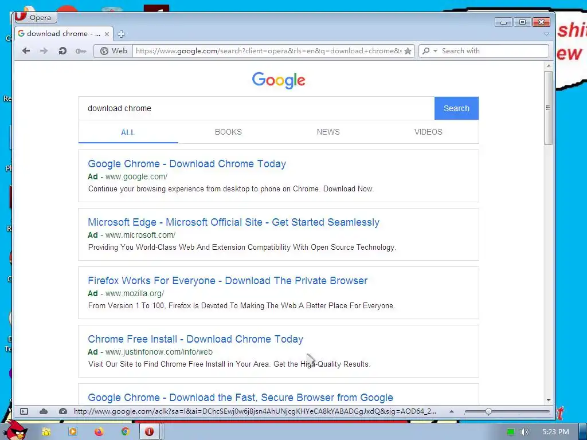The width and height of the screenshot is (587, 440).
Task: Open 'Firefox Works For Everyone' result
Action: tap(228, 281)
